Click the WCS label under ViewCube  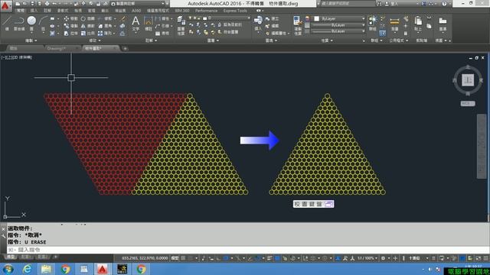[x=468, y=103]
